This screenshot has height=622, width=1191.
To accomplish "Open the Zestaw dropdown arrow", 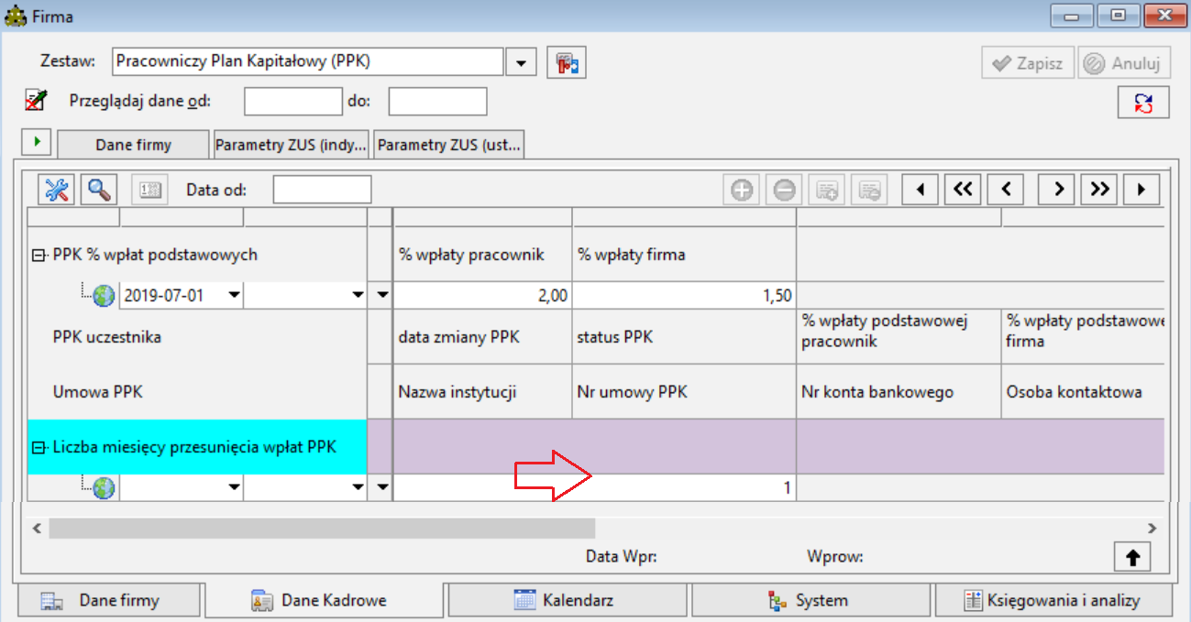I will coord(521,62).
